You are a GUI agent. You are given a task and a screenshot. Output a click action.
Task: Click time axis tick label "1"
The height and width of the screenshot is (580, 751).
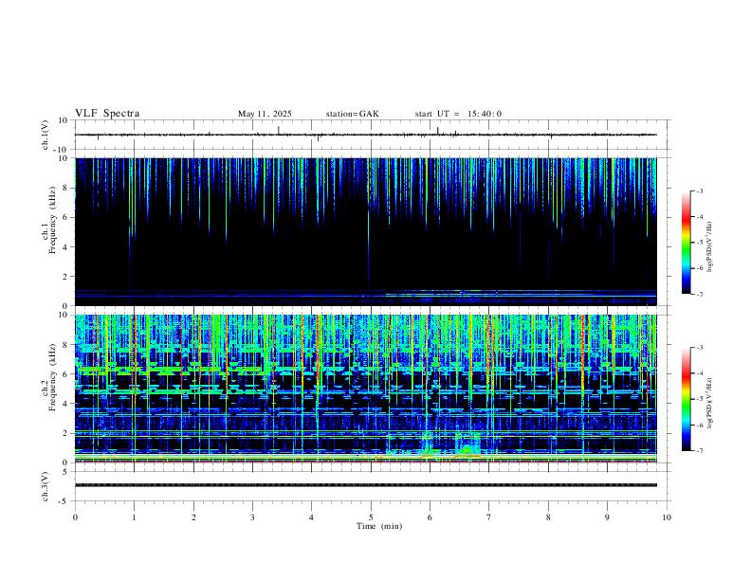[134, 517]
